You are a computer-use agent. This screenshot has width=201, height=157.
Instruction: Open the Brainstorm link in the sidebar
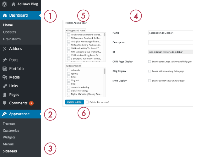coord(12,39)
